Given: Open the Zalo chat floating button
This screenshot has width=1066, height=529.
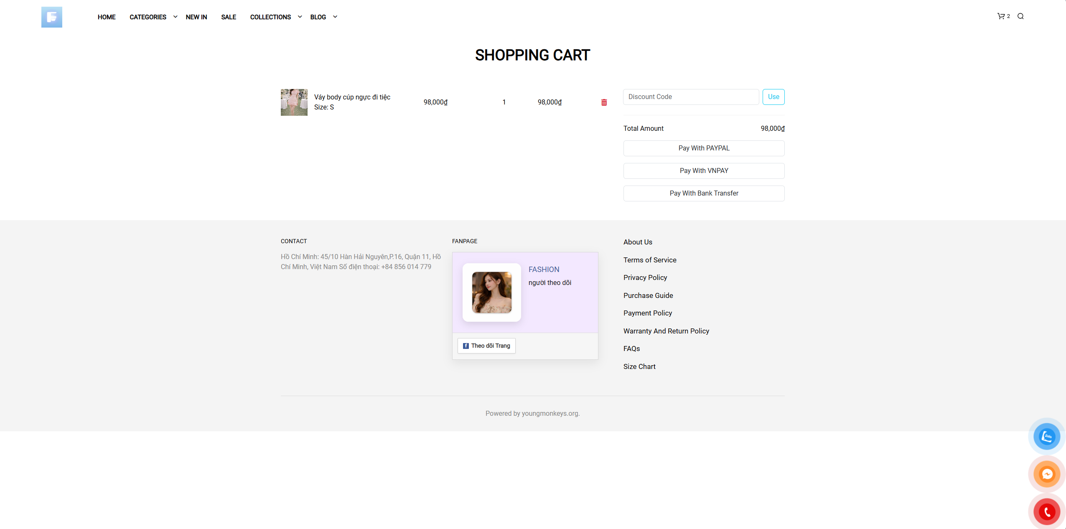Looking at the screenshot, I should [1046, 437].
